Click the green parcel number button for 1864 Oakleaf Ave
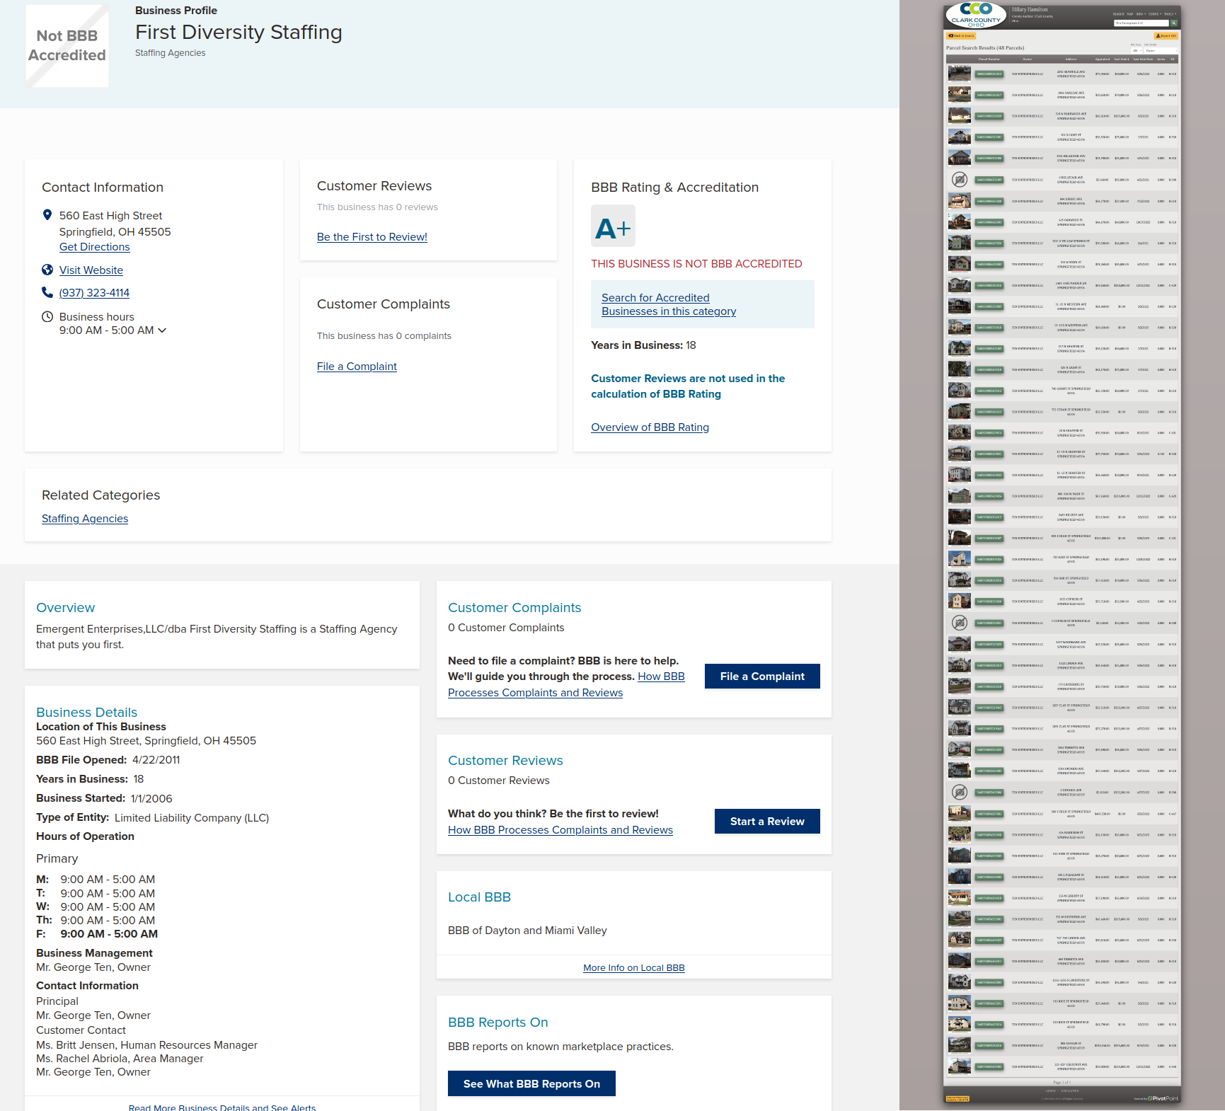 tap(989, 95)
